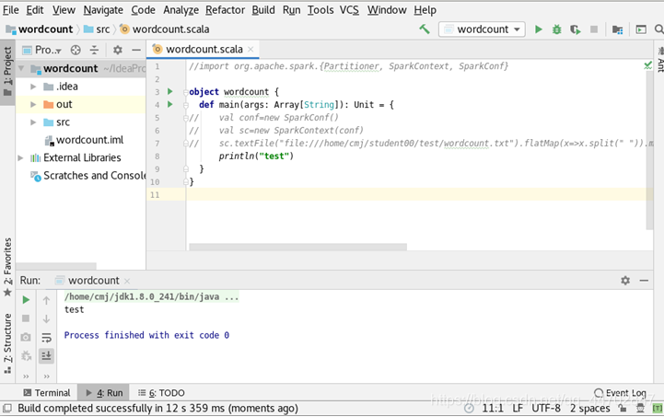This screenshot has width=664, height=417.
Task: Click the camera dump threads icon
Action: click(x=26, y=337)
